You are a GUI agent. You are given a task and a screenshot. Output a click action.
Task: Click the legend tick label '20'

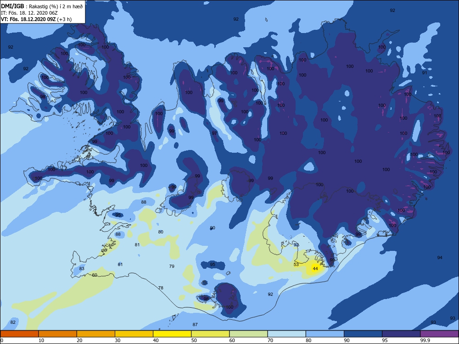pos(79,340)
